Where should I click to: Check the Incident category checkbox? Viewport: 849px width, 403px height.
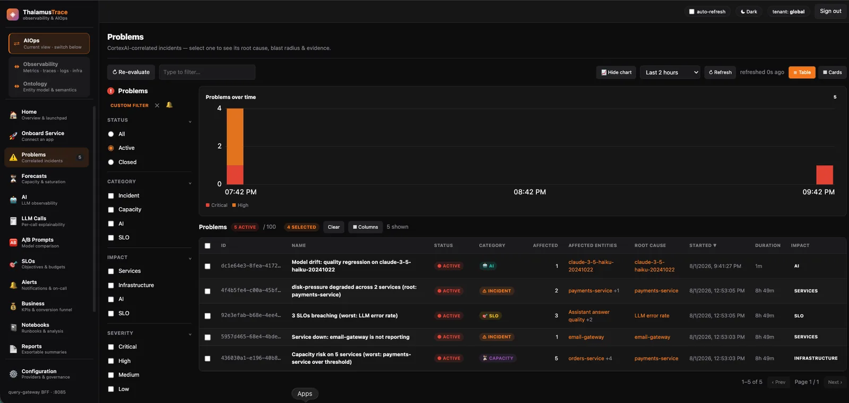111,196
